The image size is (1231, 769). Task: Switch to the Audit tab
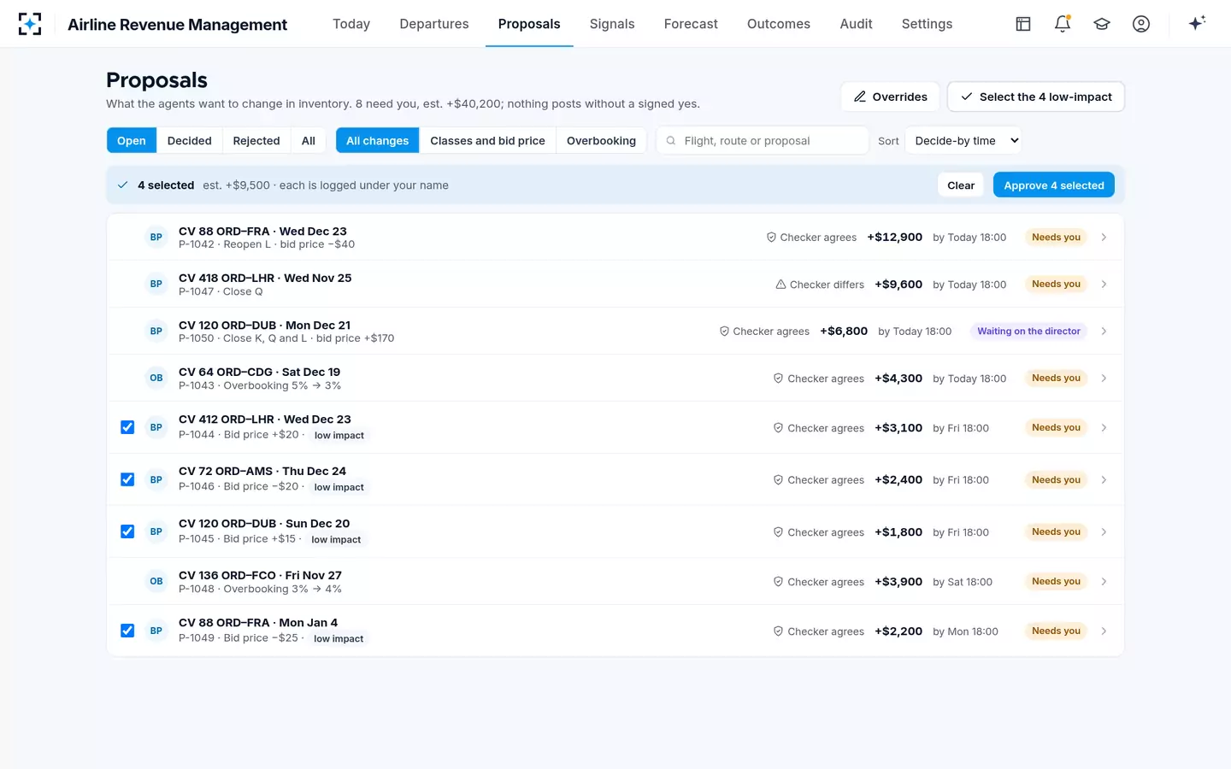point(856,24)
